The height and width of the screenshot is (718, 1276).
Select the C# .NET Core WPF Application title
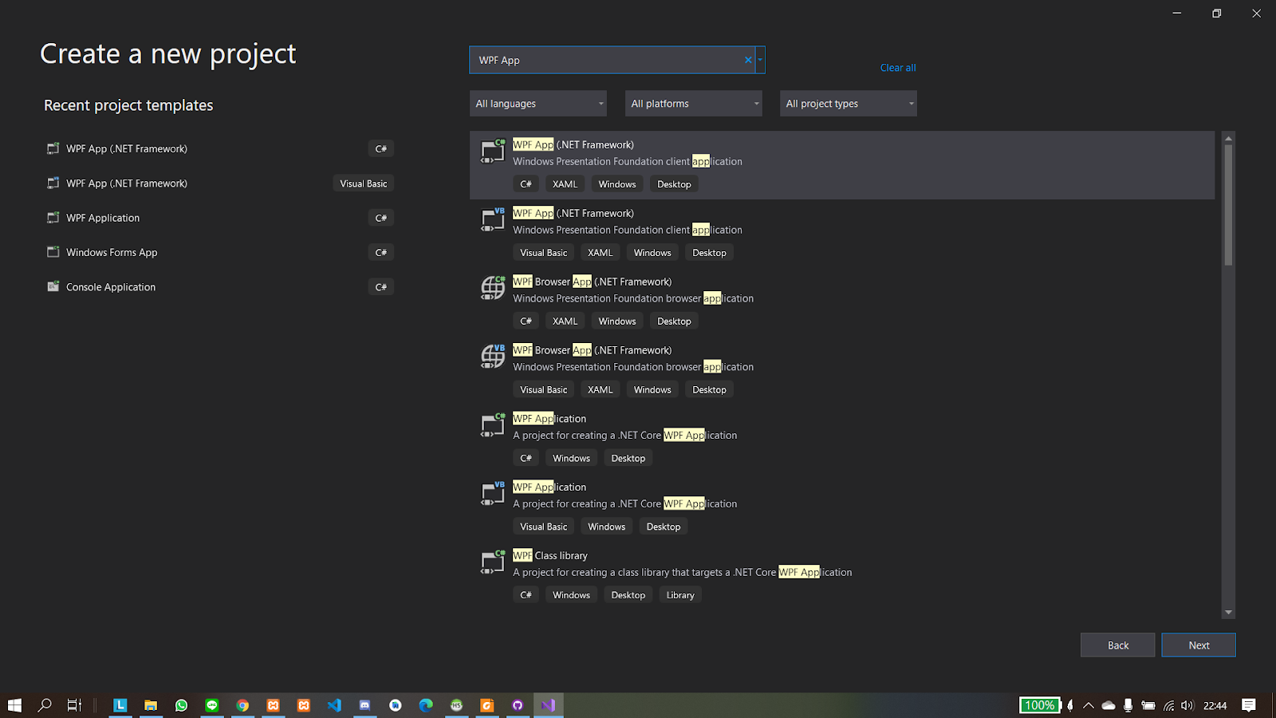click(x=549, y=419)
